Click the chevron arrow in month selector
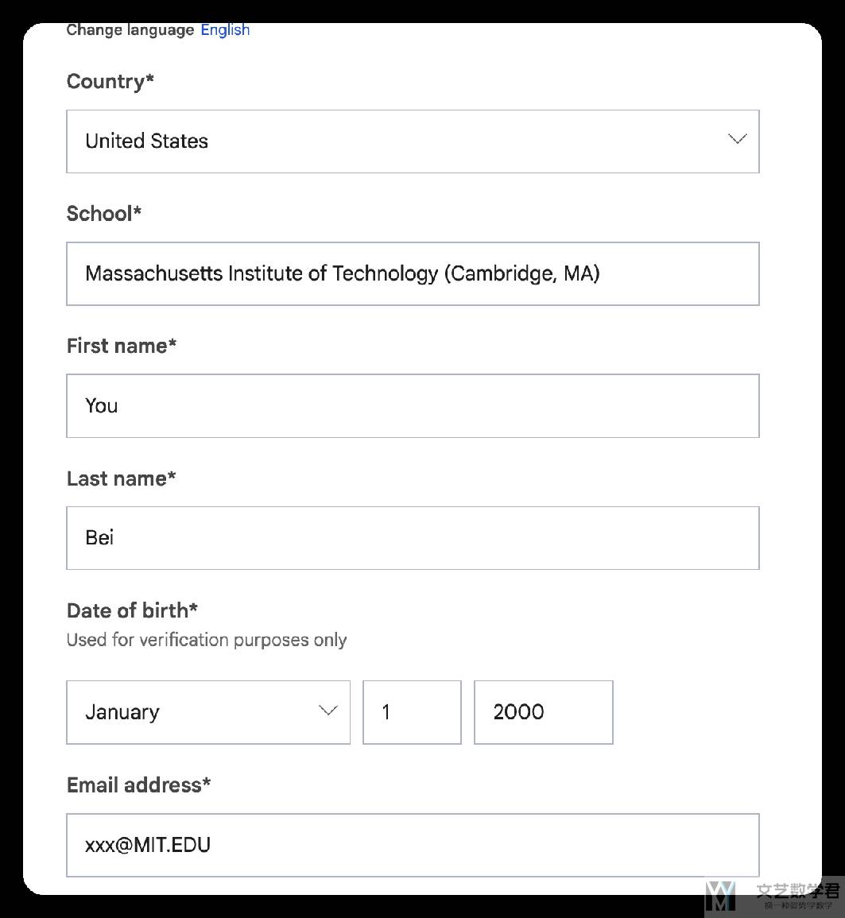Image resolution: width=845 pixels, height=918 pixels. click(328, 711)
